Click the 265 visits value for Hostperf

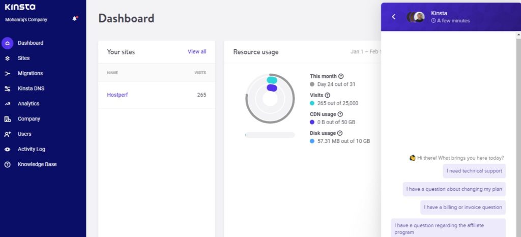coord(201,95)
